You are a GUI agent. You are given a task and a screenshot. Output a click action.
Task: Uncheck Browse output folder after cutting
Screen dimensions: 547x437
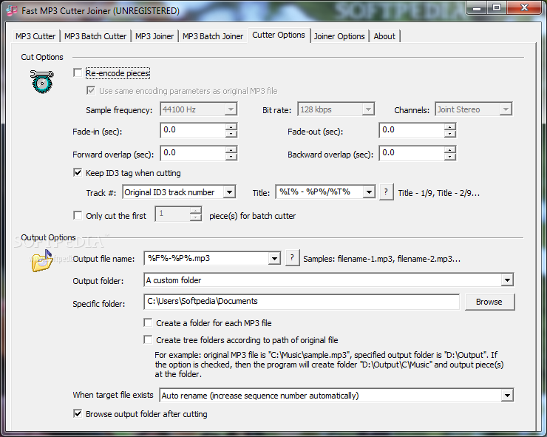(x=78, y=414)
